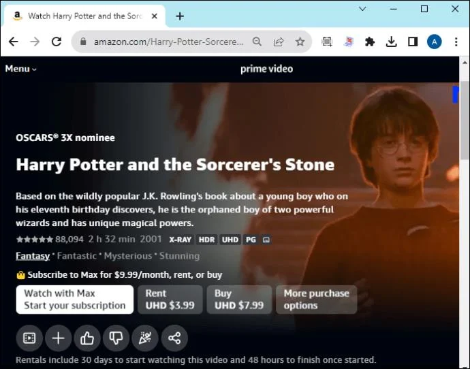Bookmark this page with the star icon
The image size is (470, 369).
point(300,42)
